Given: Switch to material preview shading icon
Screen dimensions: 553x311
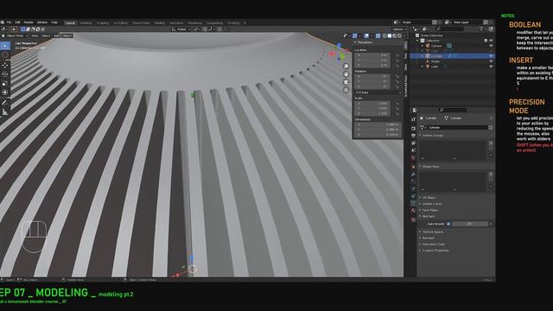Looking at the screenshot, I should tap(395, 35).
